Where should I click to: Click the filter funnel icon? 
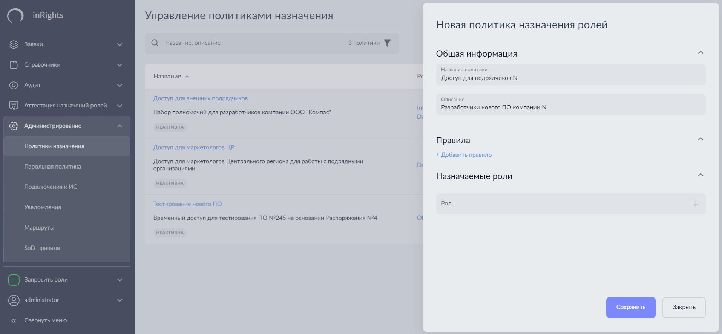coord(387,43)
